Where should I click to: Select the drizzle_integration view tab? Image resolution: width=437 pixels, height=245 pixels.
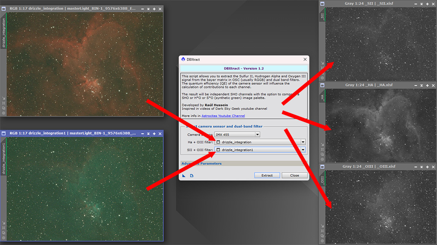click(x=4, y=32)
